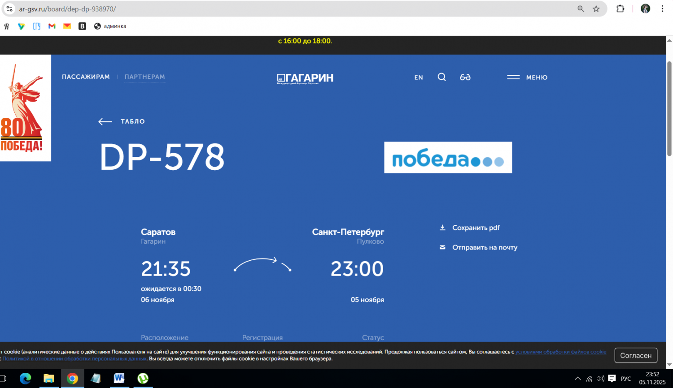Open the browser zoom magnifier in address bar
The image size is (673, 388).
tap(581, 9)
